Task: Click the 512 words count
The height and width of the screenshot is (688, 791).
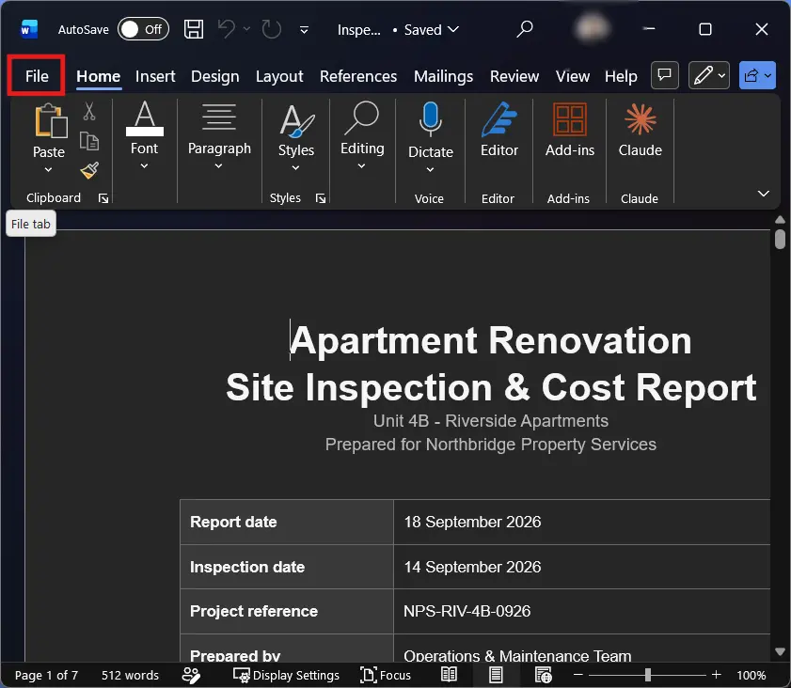Action: [x=130, y=675]
